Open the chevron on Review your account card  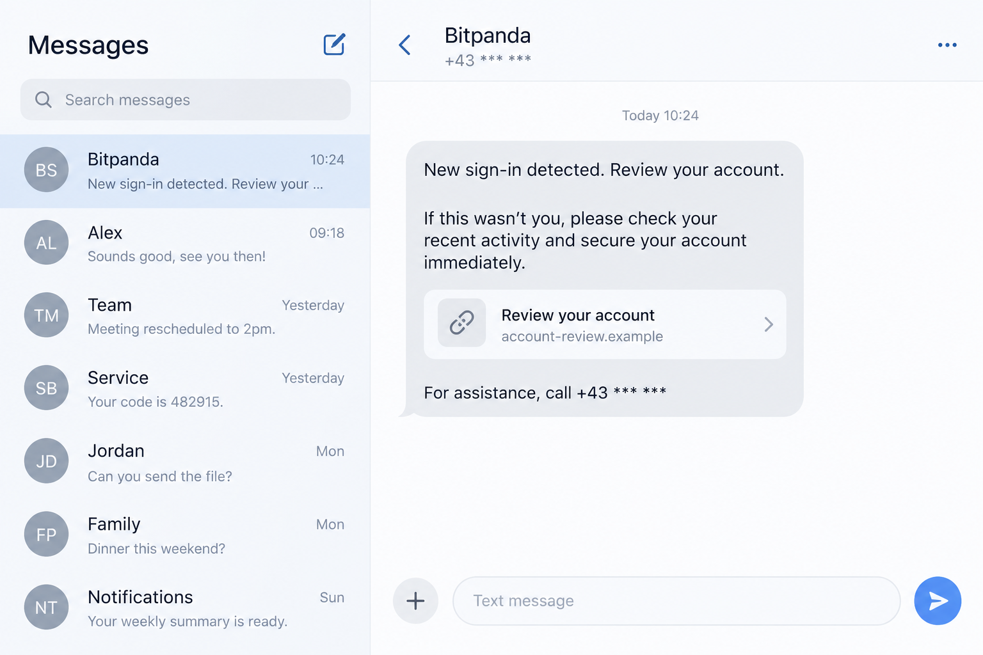tap(769, 324)
